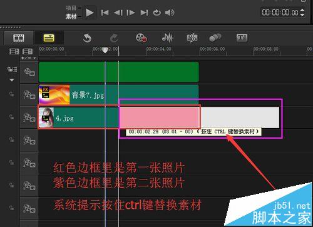
Task: Click the video track header icon
Action: 29,72
